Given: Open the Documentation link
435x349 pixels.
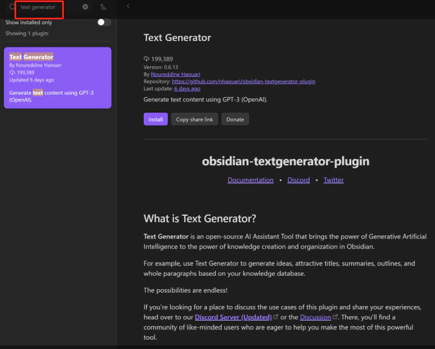Looking at the screenshot, I should 250,180.
